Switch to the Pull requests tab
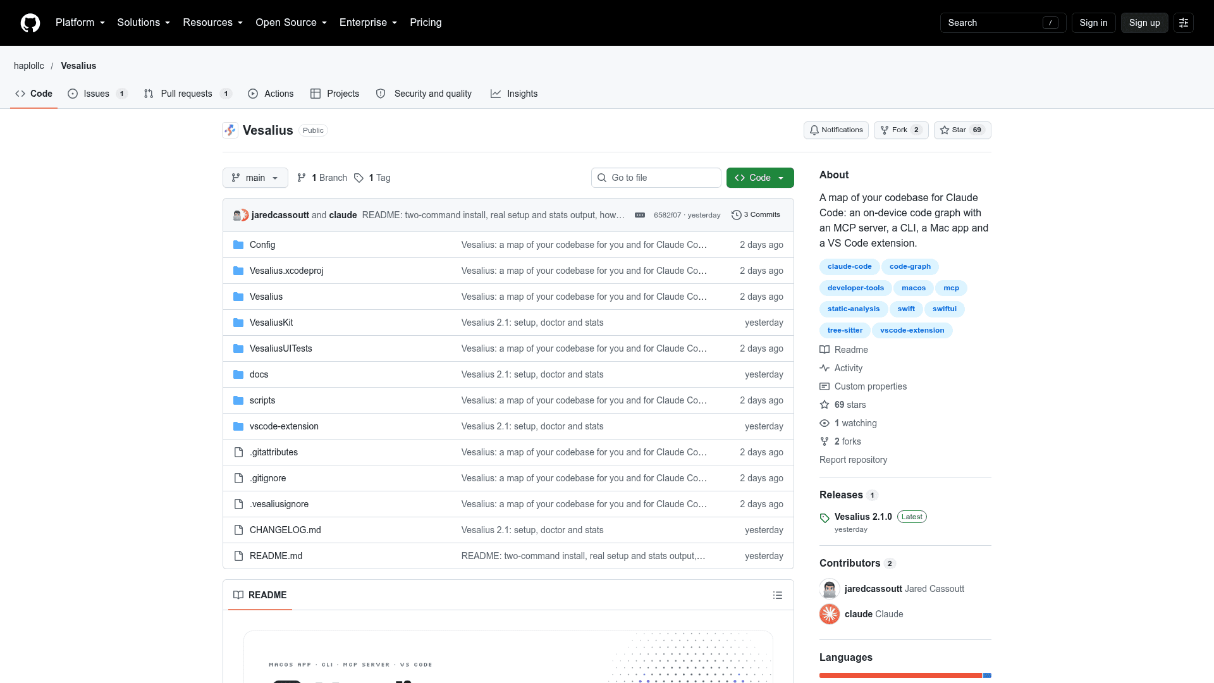Screen dimensions: 1214x683 pos(188,94)
